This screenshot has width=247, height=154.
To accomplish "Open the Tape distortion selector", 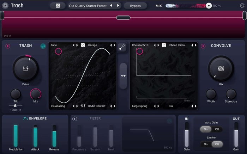I will (x=54, y=45).
